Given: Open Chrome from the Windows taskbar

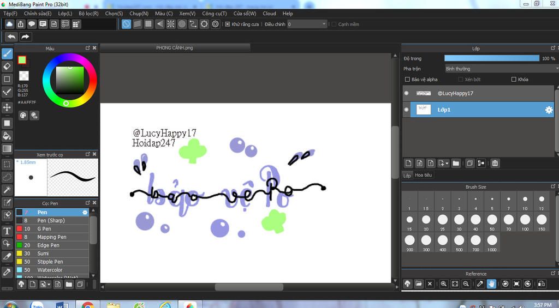Looking at the screenshot, I should pyautogui.click(x=87, y=305).
